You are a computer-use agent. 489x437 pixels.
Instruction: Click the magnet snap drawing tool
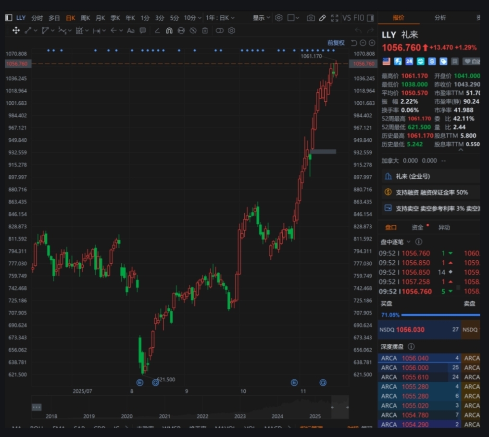(x=169, y=30)
